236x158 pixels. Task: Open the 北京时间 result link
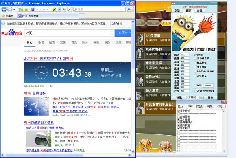[48, 59]
